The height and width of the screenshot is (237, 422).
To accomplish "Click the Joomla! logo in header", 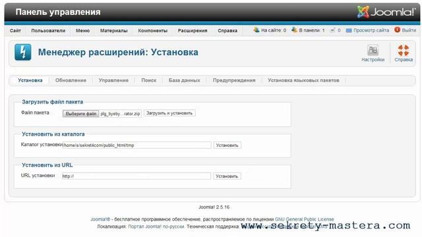I will tap(386, 12).
